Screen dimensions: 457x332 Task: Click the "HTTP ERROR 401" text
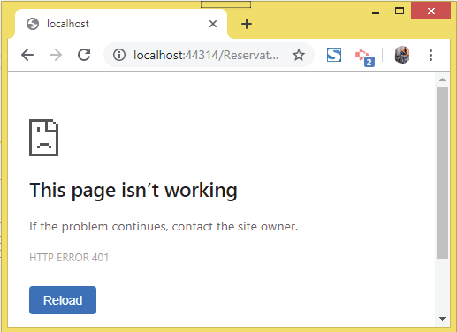69,258
